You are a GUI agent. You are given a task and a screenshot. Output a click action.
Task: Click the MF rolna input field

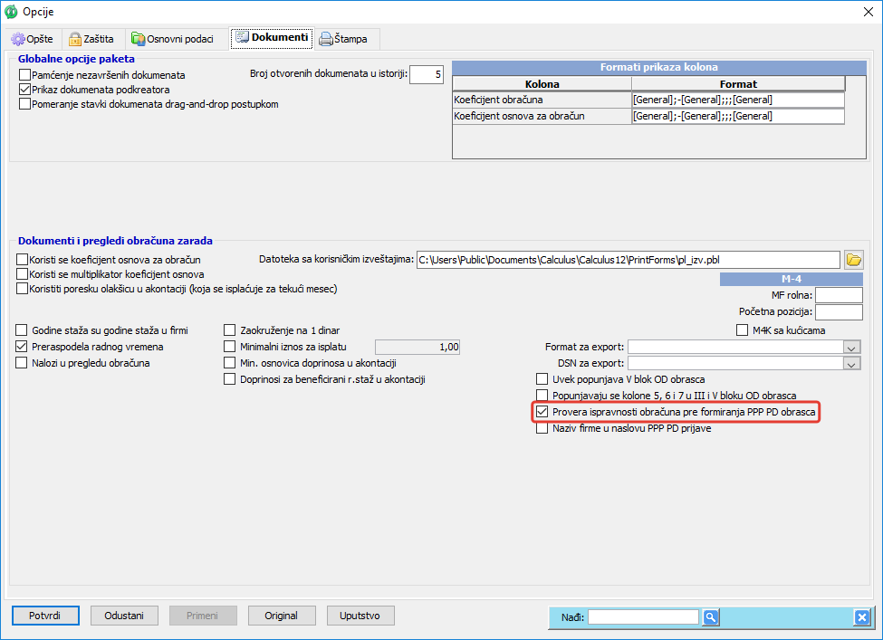[839, 295]
